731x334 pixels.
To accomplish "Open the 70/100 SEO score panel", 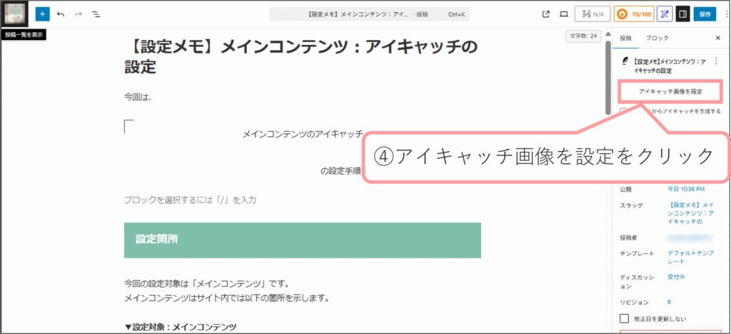I will [633, 14].
